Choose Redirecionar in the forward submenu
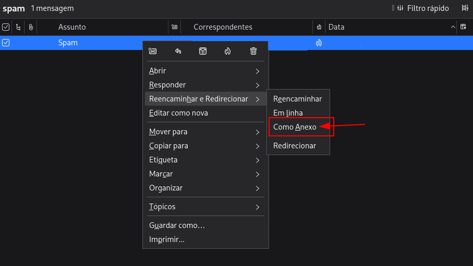The height and width of the screenshot is (266, 473). tap(295, 146)
